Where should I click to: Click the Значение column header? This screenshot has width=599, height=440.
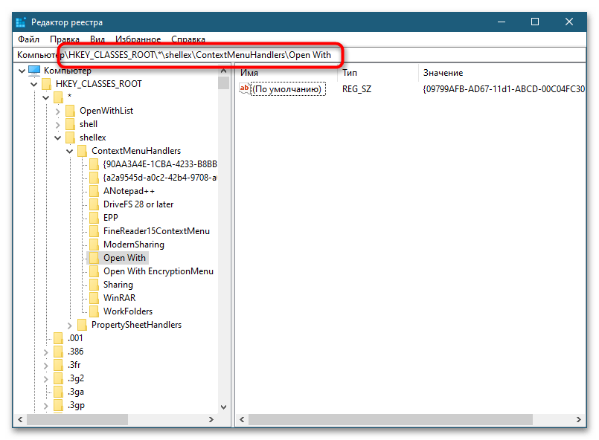pyautogui.click(x=443, y=73)
